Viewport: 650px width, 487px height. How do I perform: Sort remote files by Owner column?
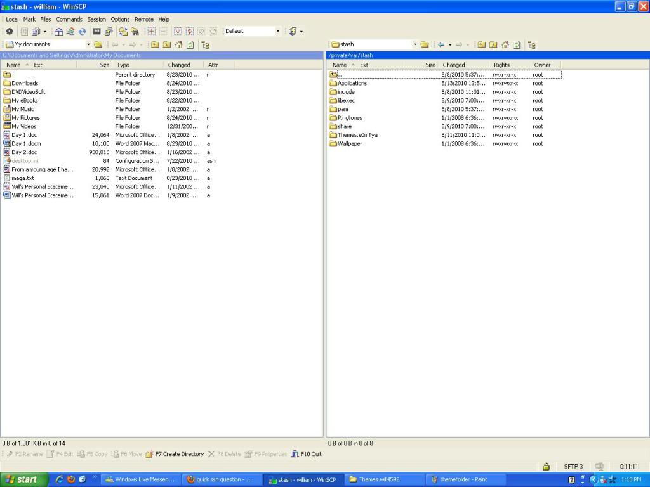[x=545, y=65]
